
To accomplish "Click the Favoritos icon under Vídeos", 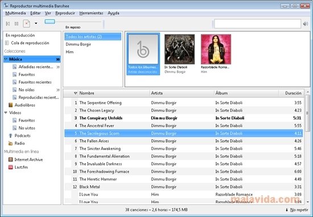I will pos(14,120).
